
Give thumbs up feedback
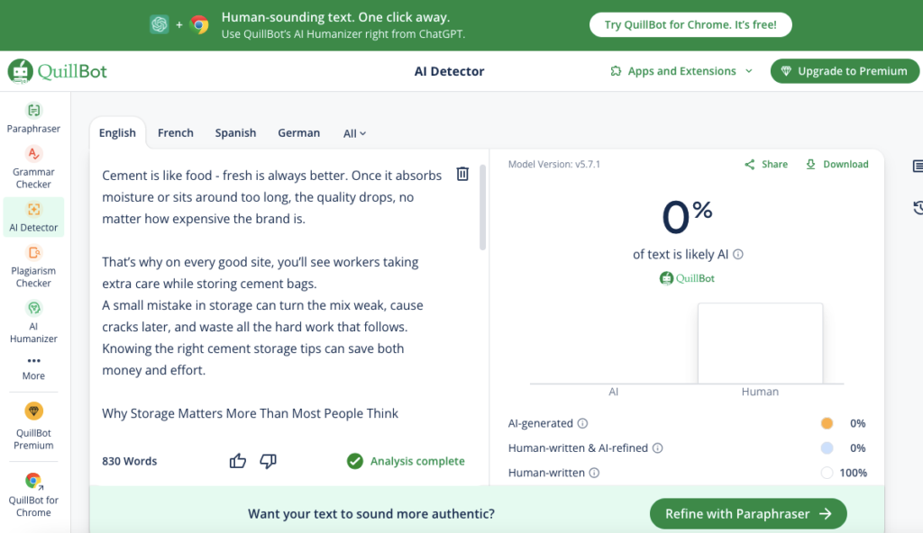pyautogui.click(x=238, y=461)
